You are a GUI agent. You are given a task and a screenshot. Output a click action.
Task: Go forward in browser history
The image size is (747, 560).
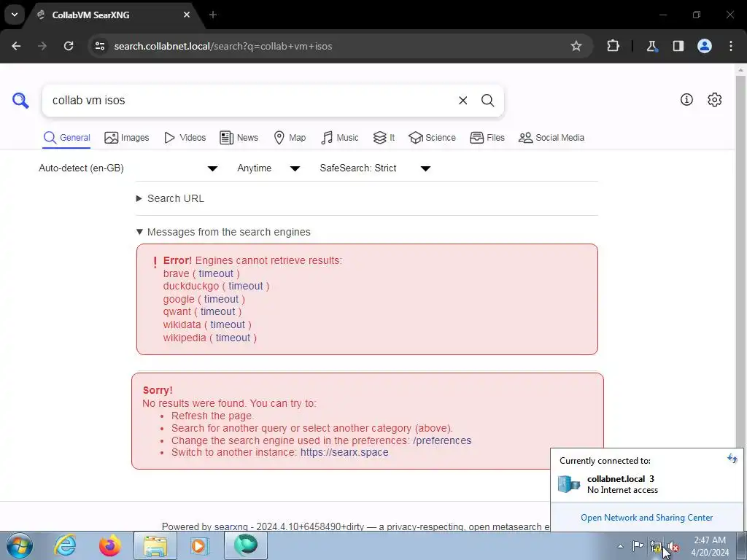(42, 46)
